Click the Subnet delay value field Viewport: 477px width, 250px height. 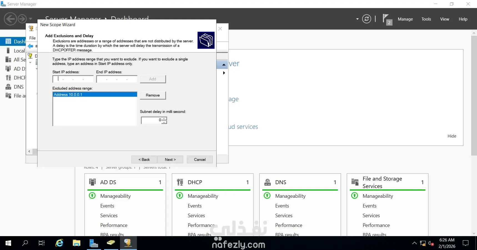pos(152,120)
